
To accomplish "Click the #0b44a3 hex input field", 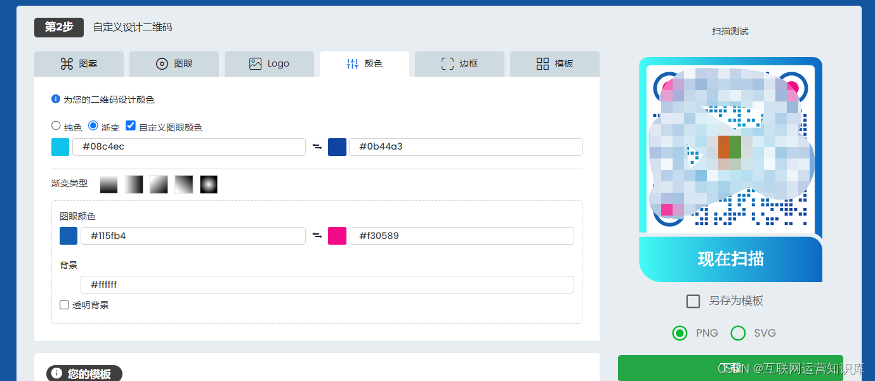I will 466,147.
